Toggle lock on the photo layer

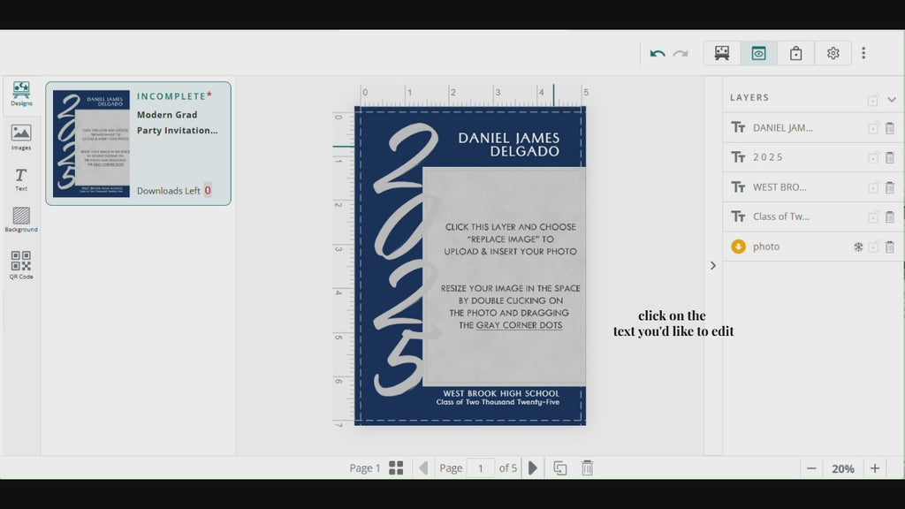click(873, 247)
